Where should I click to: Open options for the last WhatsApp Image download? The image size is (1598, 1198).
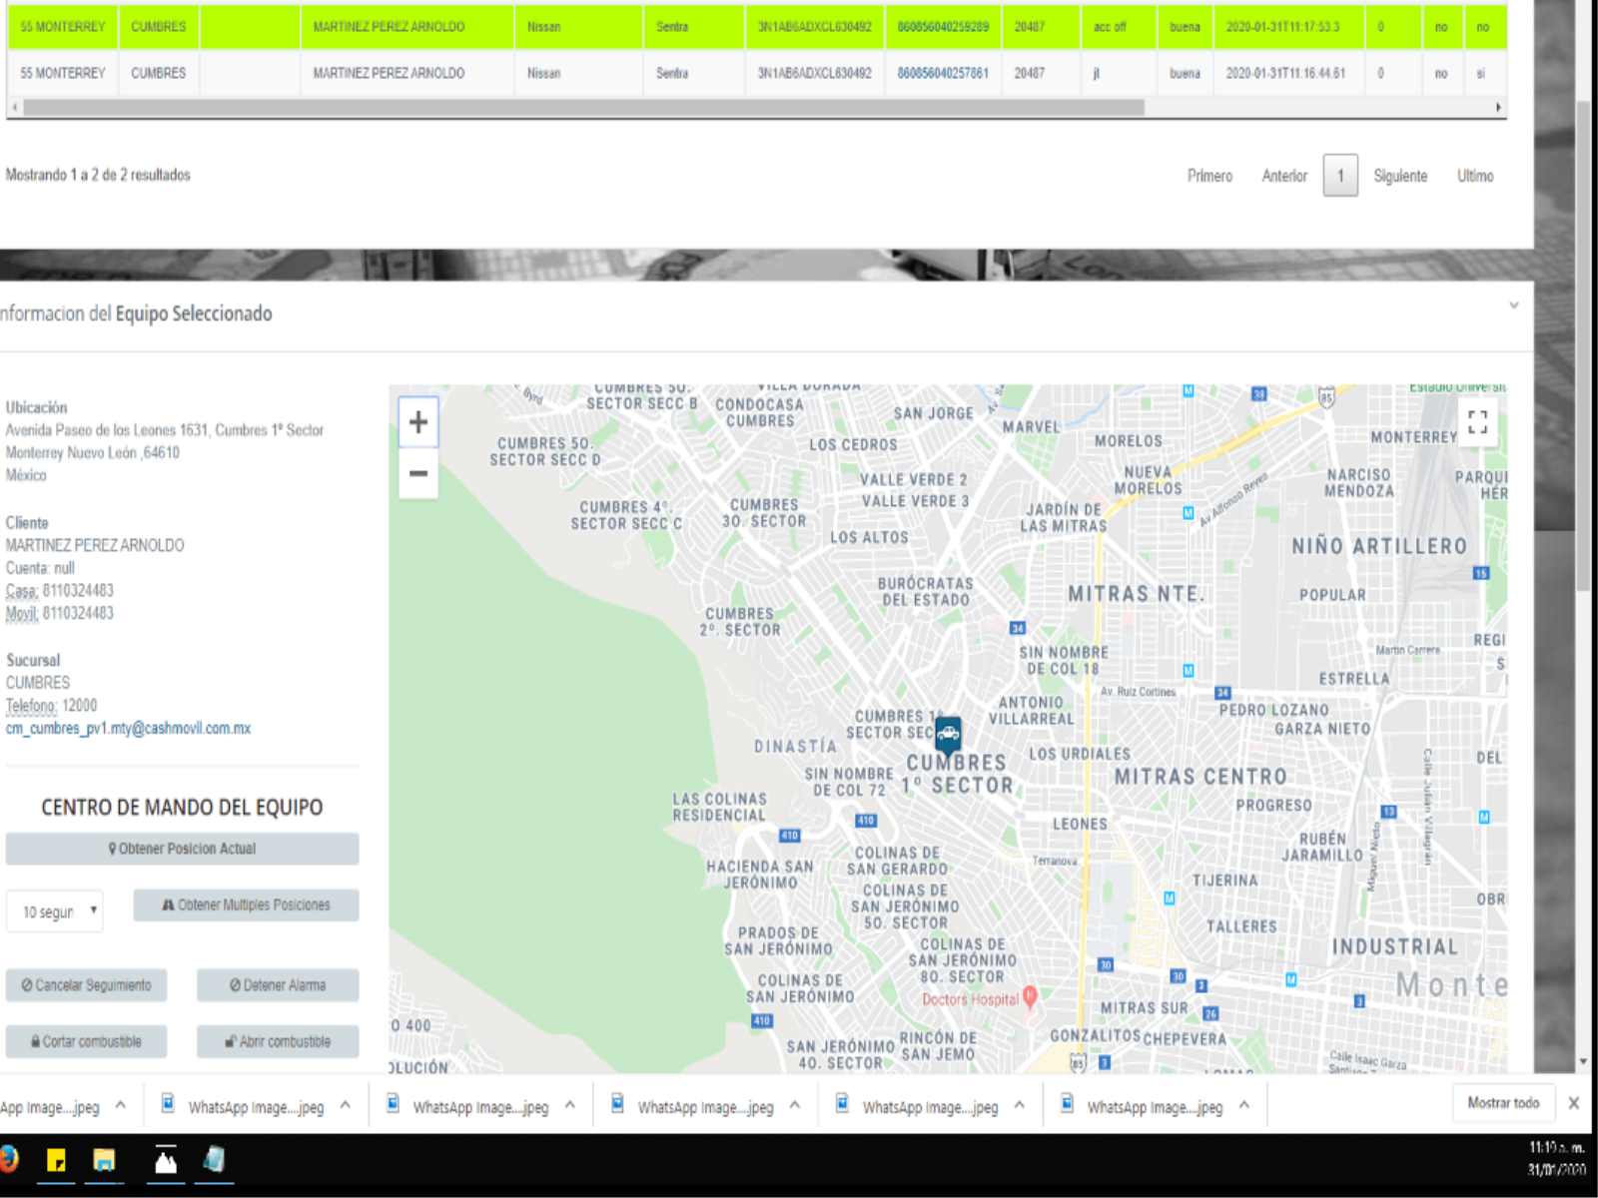(x=1244, y=1105)
